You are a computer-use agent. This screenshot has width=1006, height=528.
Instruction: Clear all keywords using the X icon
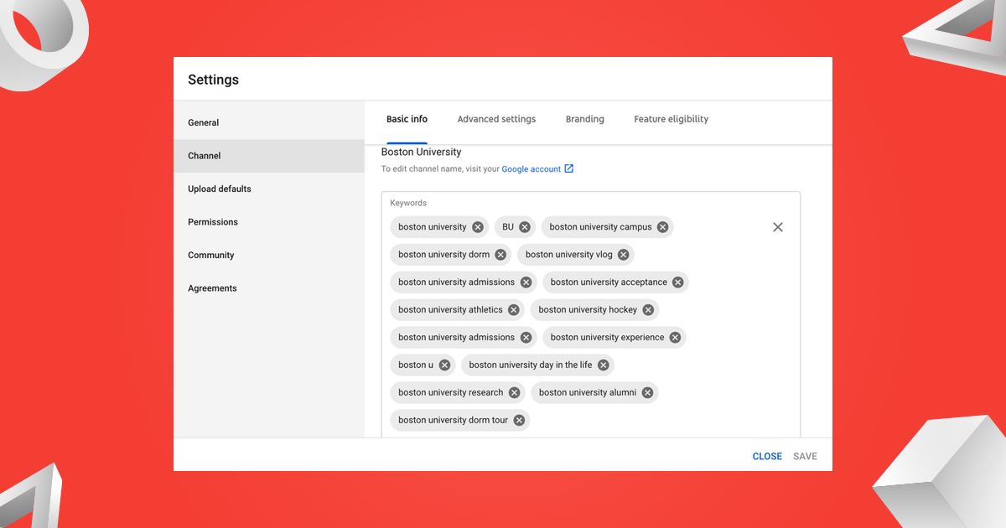coord(777,226)
